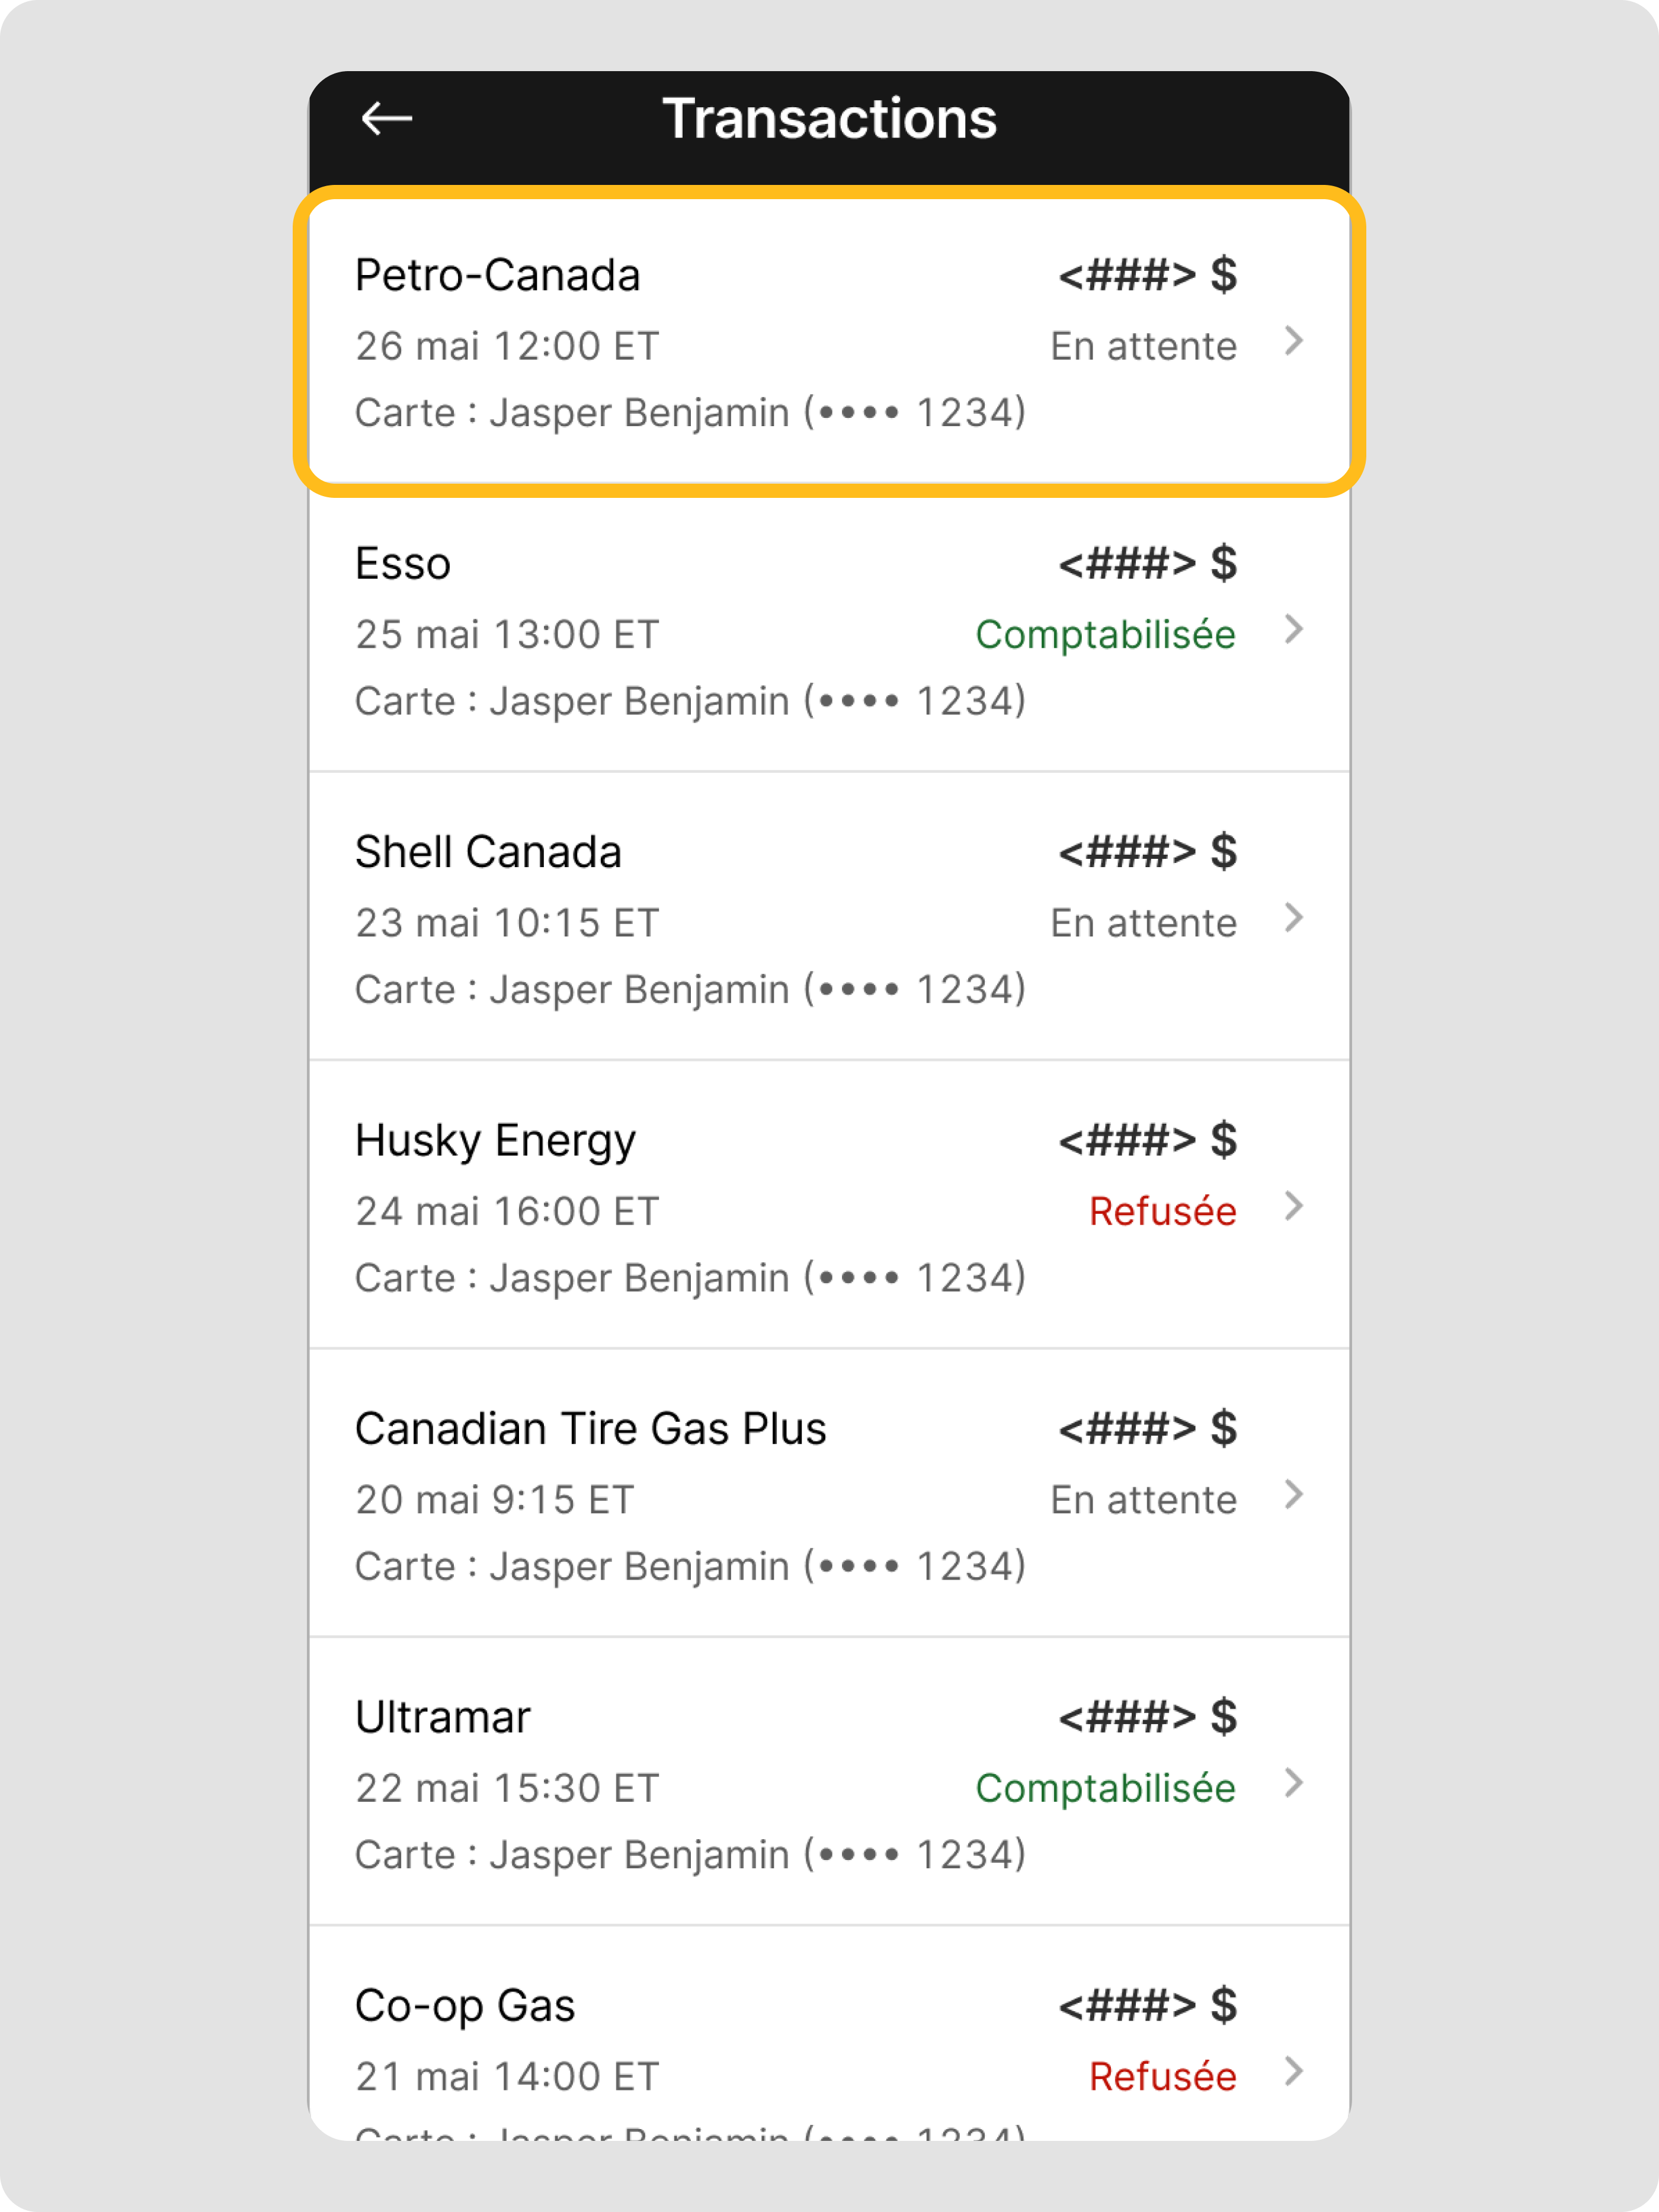1659x2212 pixels.
Task: Select the Esso merchant name
Action: 403,563
